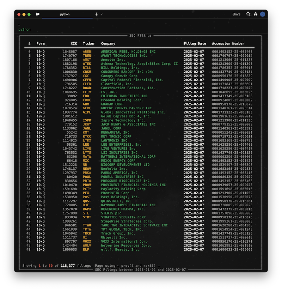
Task: Select BILL Holdings, Inc. company name
Action: coord(120,68)
